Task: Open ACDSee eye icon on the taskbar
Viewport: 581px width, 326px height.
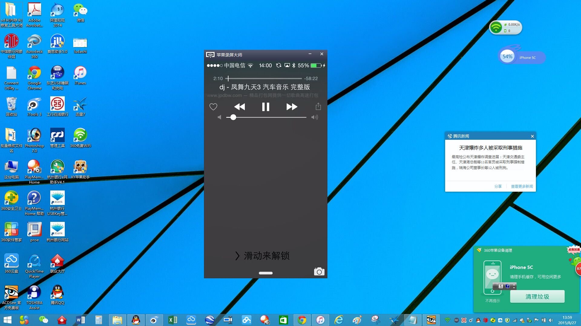Action: [431, 320]
